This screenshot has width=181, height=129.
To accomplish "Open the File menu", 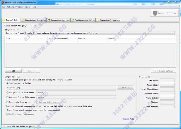I will click(4, 7).
